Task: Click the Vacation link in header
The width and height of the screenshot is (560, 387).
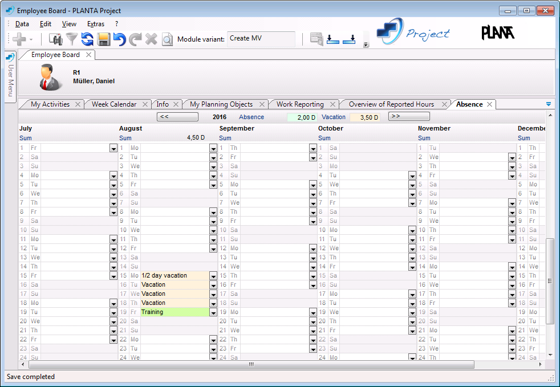Action: (334, 117)
